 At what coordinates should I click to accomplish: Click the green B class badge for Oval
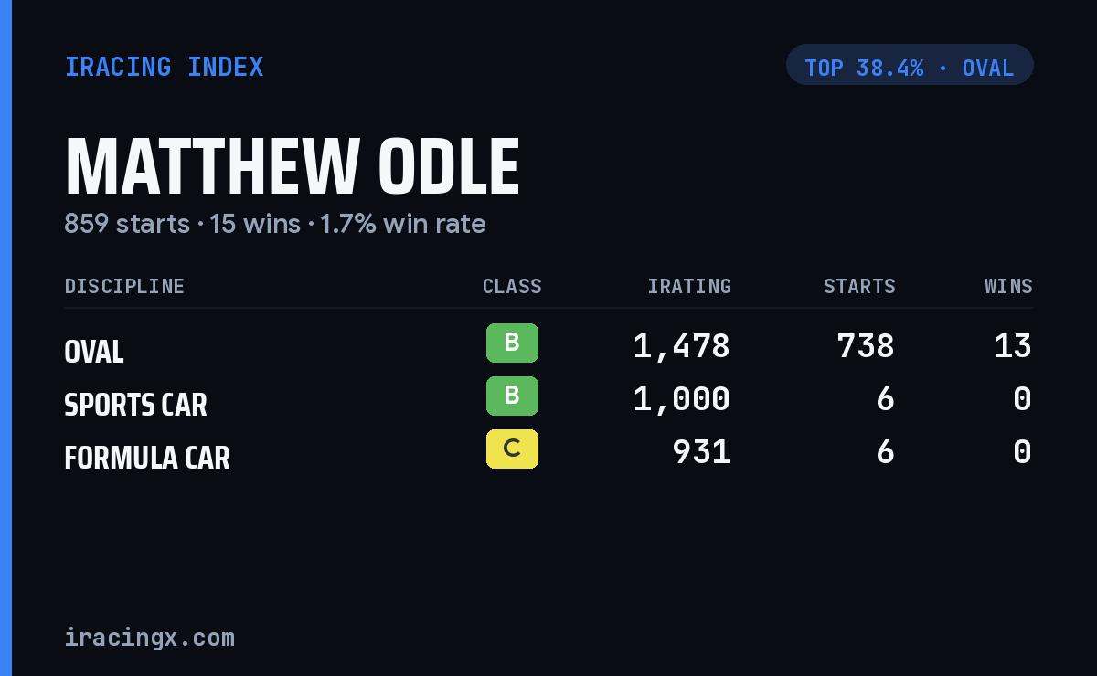click(x=512, y=343)
